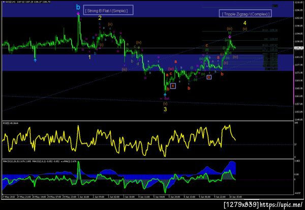
Task: Click the magenta down arrow under blue b
Action: (78, 14)
